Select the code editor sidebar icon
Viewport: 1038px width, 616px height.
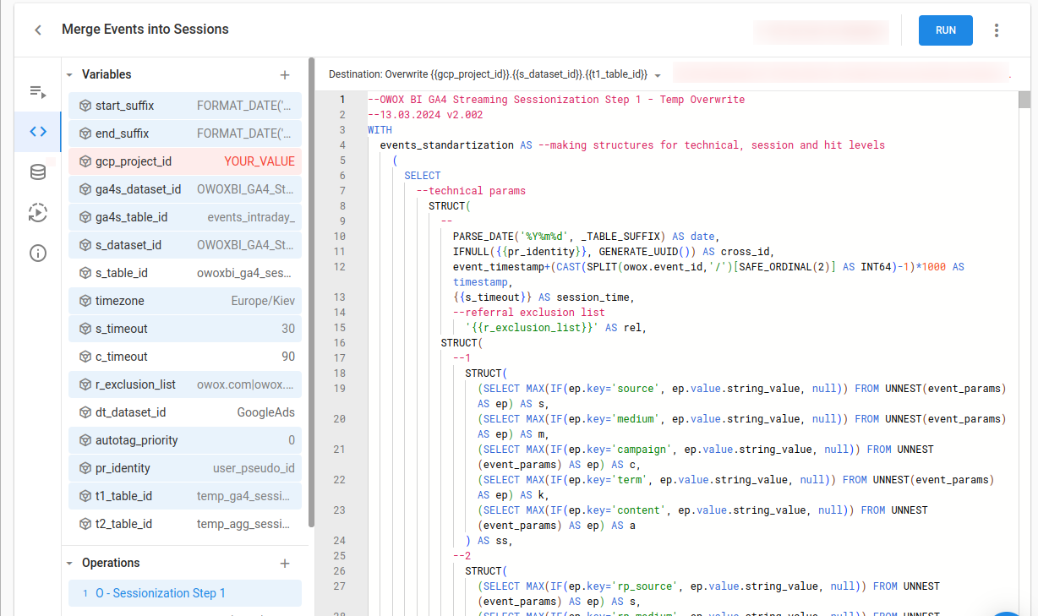pyautogui.click(x=37, y=132)
